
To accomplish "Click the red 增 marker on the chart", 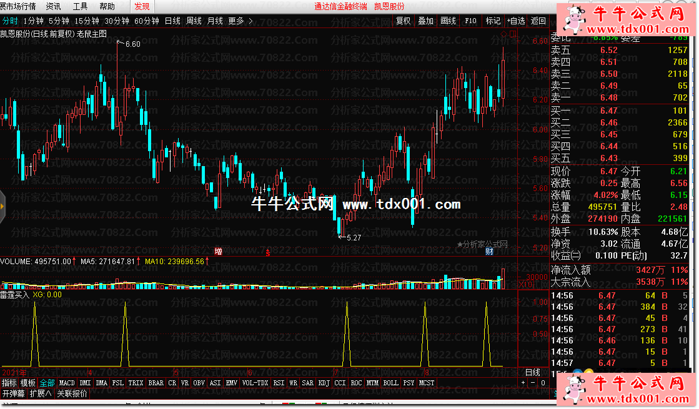I will (219, 251).
